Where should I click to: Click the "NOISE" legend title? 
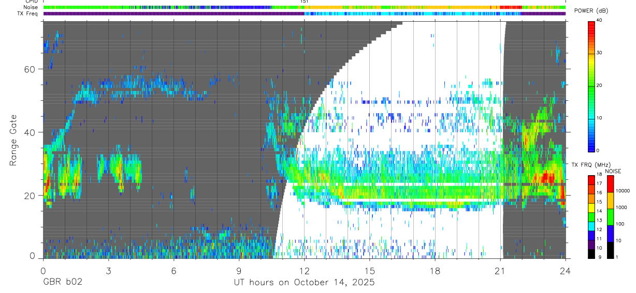pyautogui.click(x=614, y=171)
